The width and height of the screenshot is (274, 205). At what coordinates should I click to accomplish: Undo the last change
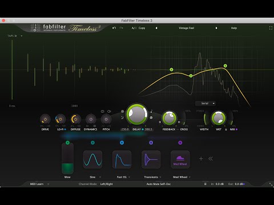tap(114, 28)
